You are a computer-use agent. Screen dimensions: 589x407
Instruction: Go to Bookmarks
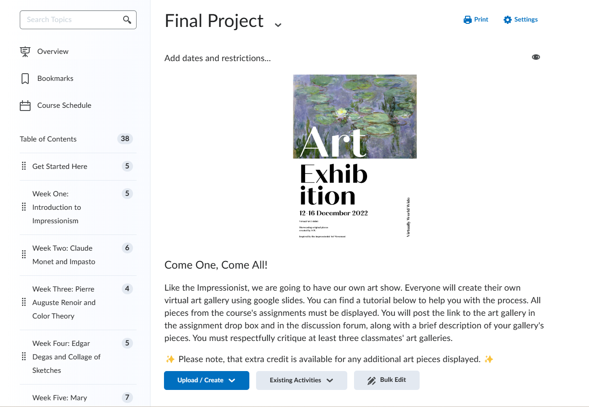(x=55, y=79)
